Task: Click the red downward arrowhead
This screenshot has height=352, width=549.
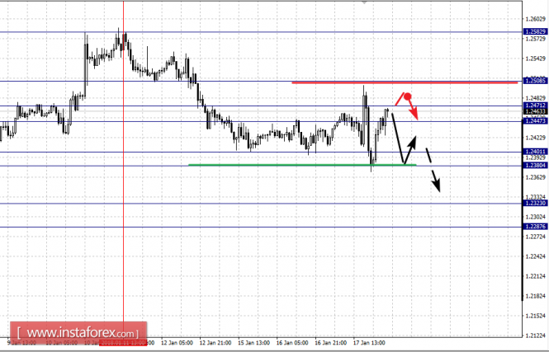Action: pyautogui.click(x=416, y=115)
